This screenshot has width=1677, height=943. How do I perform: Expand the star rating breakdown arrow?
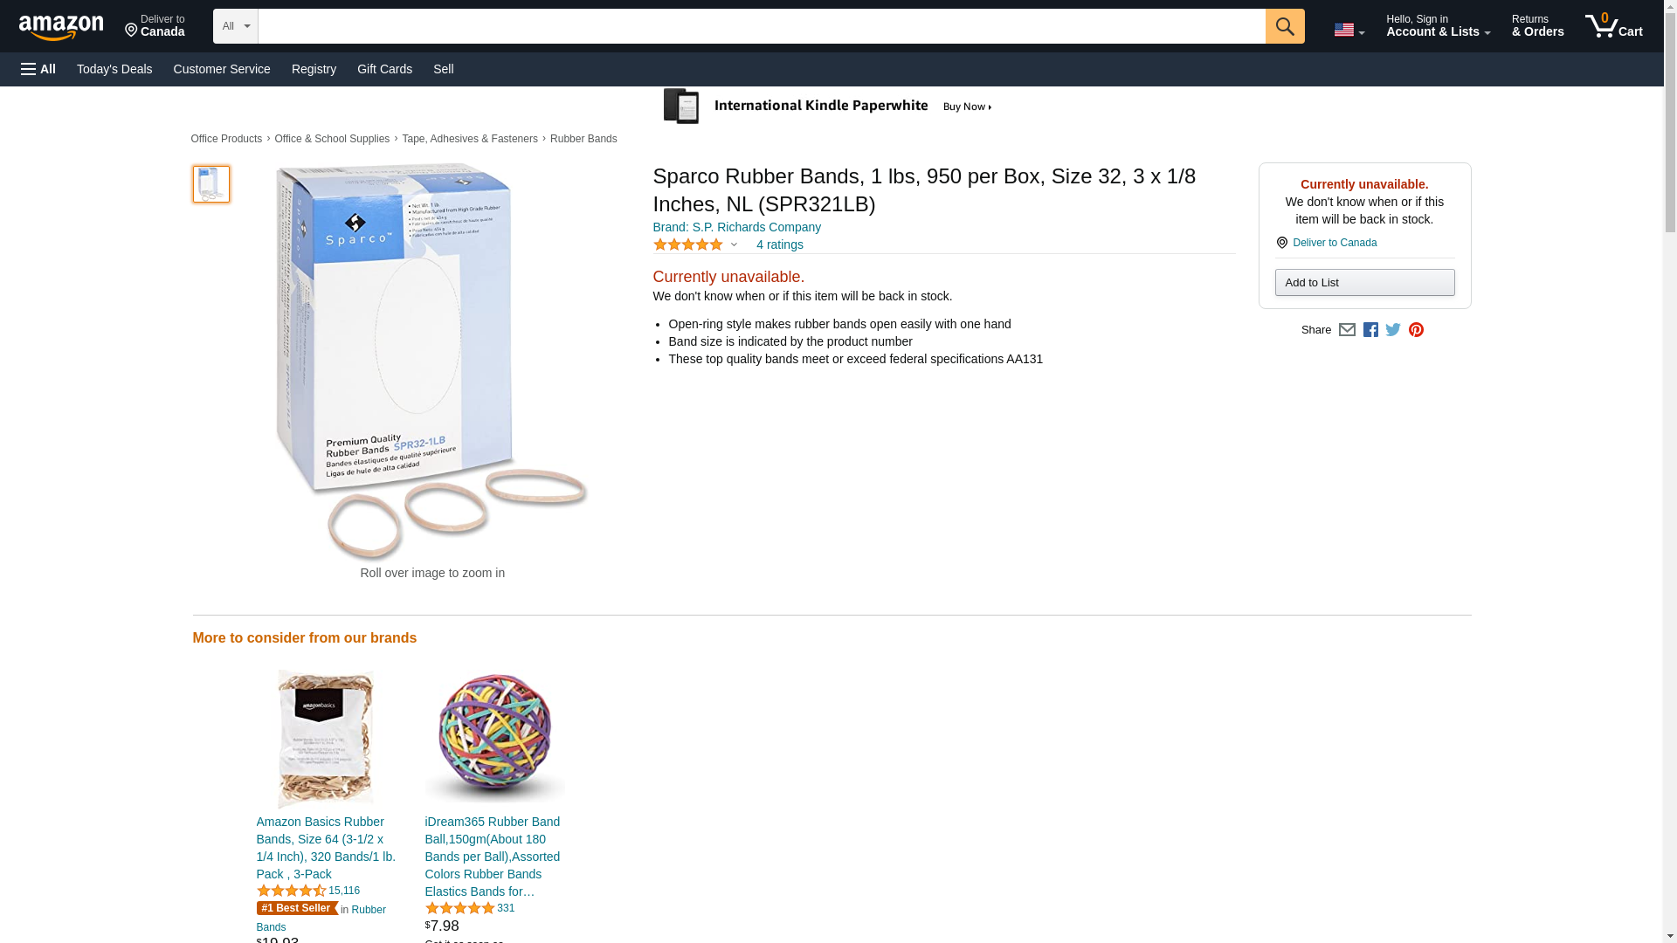[734, 245]
